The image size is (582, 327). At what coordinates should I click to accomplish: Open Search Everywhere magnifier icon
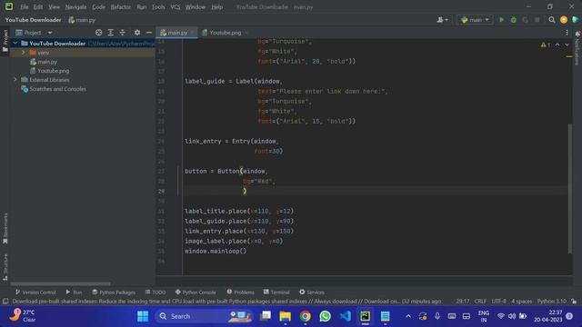(x=552, y=20)
